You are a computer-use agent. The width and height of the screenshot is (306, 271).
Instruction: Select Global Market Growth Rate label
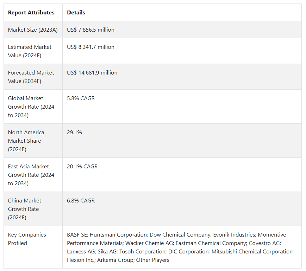click(31, 107)
